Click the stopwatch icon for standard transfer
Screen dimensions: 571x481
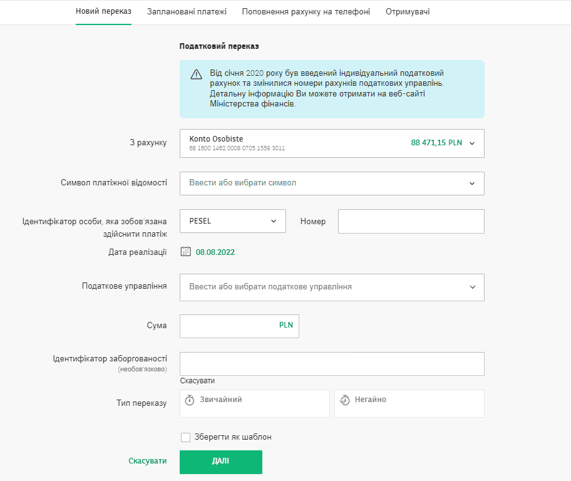point(190,400)
